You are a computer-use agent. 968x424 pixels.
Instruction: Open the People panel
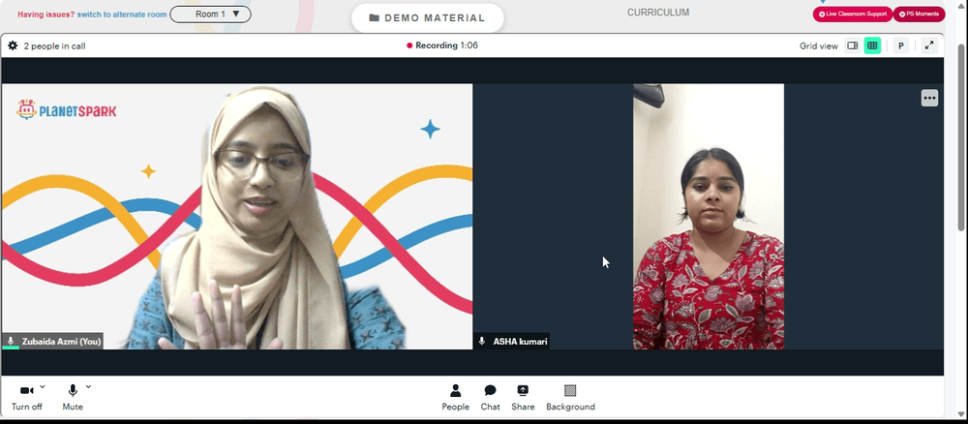[x=456, y=398]
